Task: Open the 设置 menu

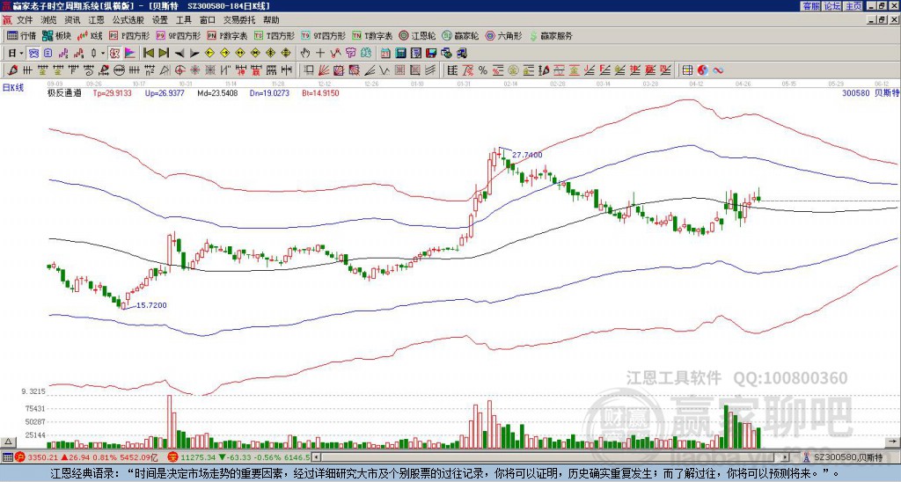Action: tap(160, 20)
